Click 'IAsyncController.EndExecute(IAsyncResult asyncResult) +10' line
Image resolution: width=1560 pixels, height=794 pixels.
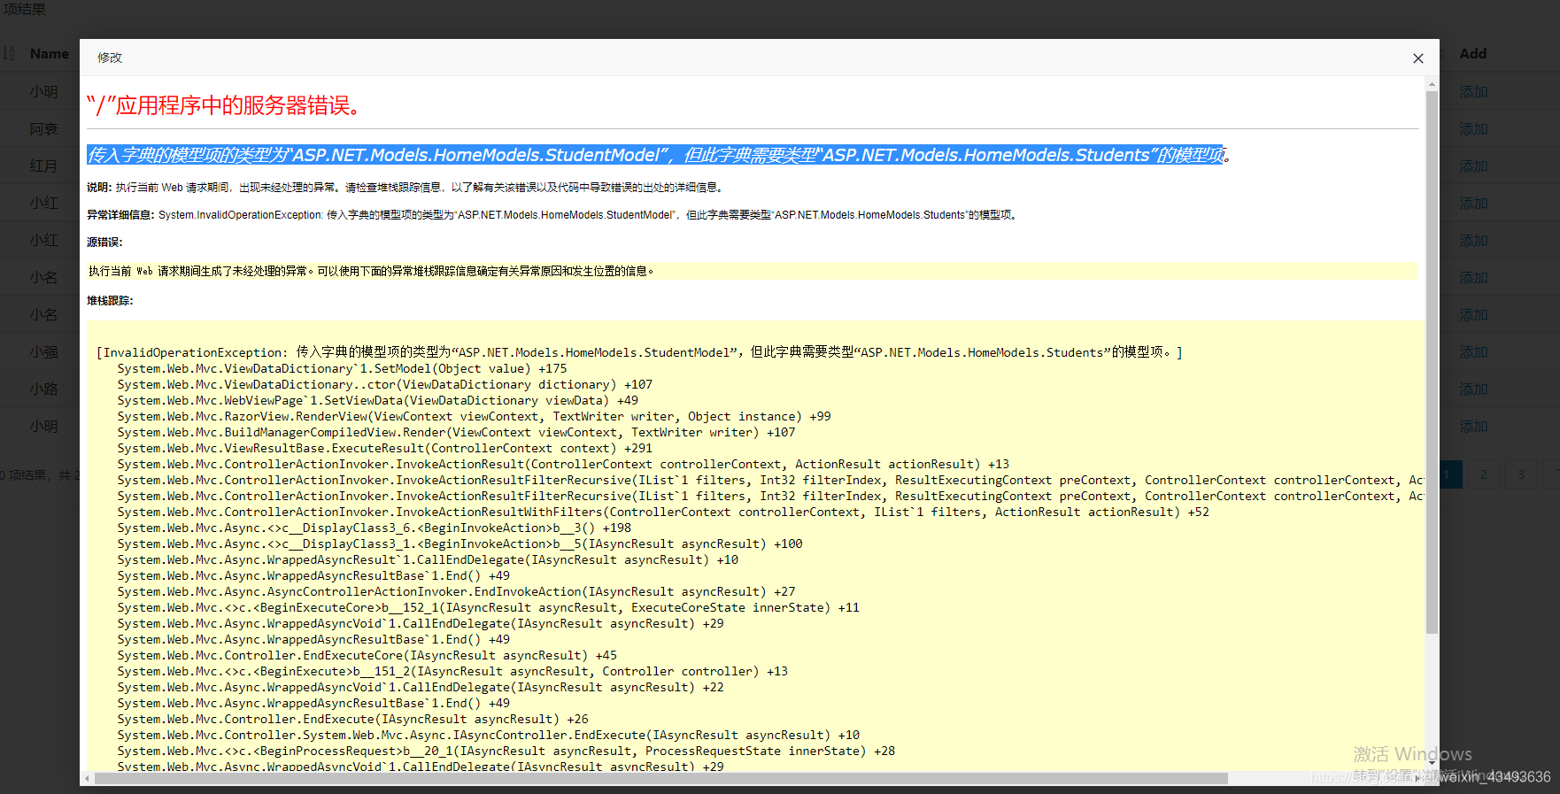pos(488,736)
